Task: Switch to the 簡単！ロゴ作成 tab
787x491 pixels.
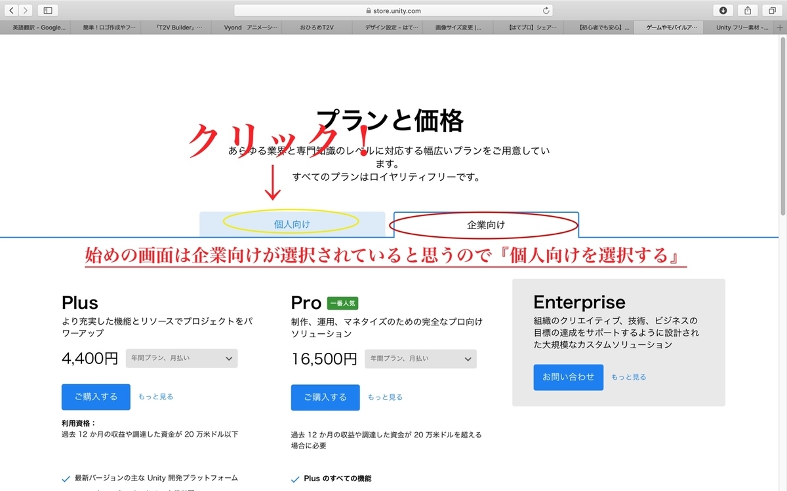Action: (106, 28)
